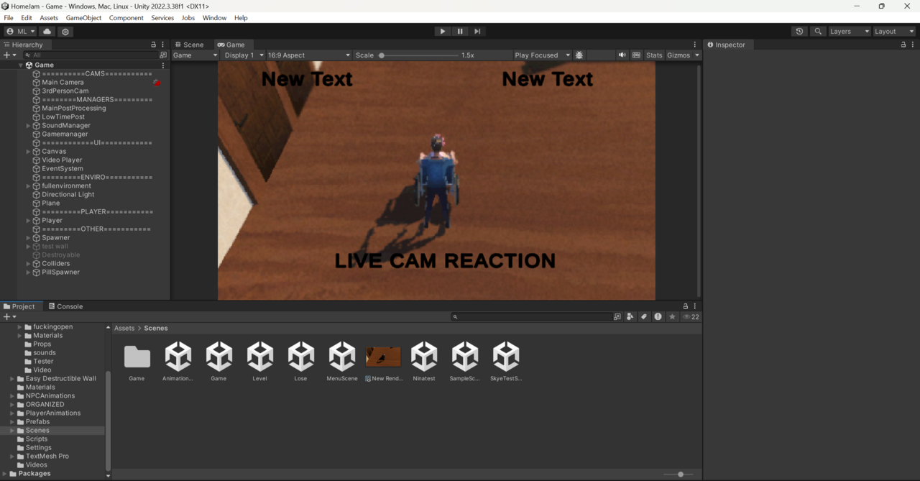Open Search by Label tag filter

(644, 316)
